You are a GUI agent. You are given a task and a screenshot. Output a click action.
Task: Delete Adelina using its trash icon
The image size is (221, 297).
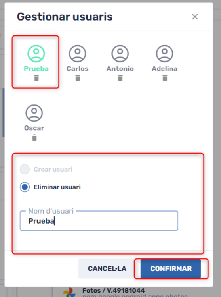pos(165,78)
